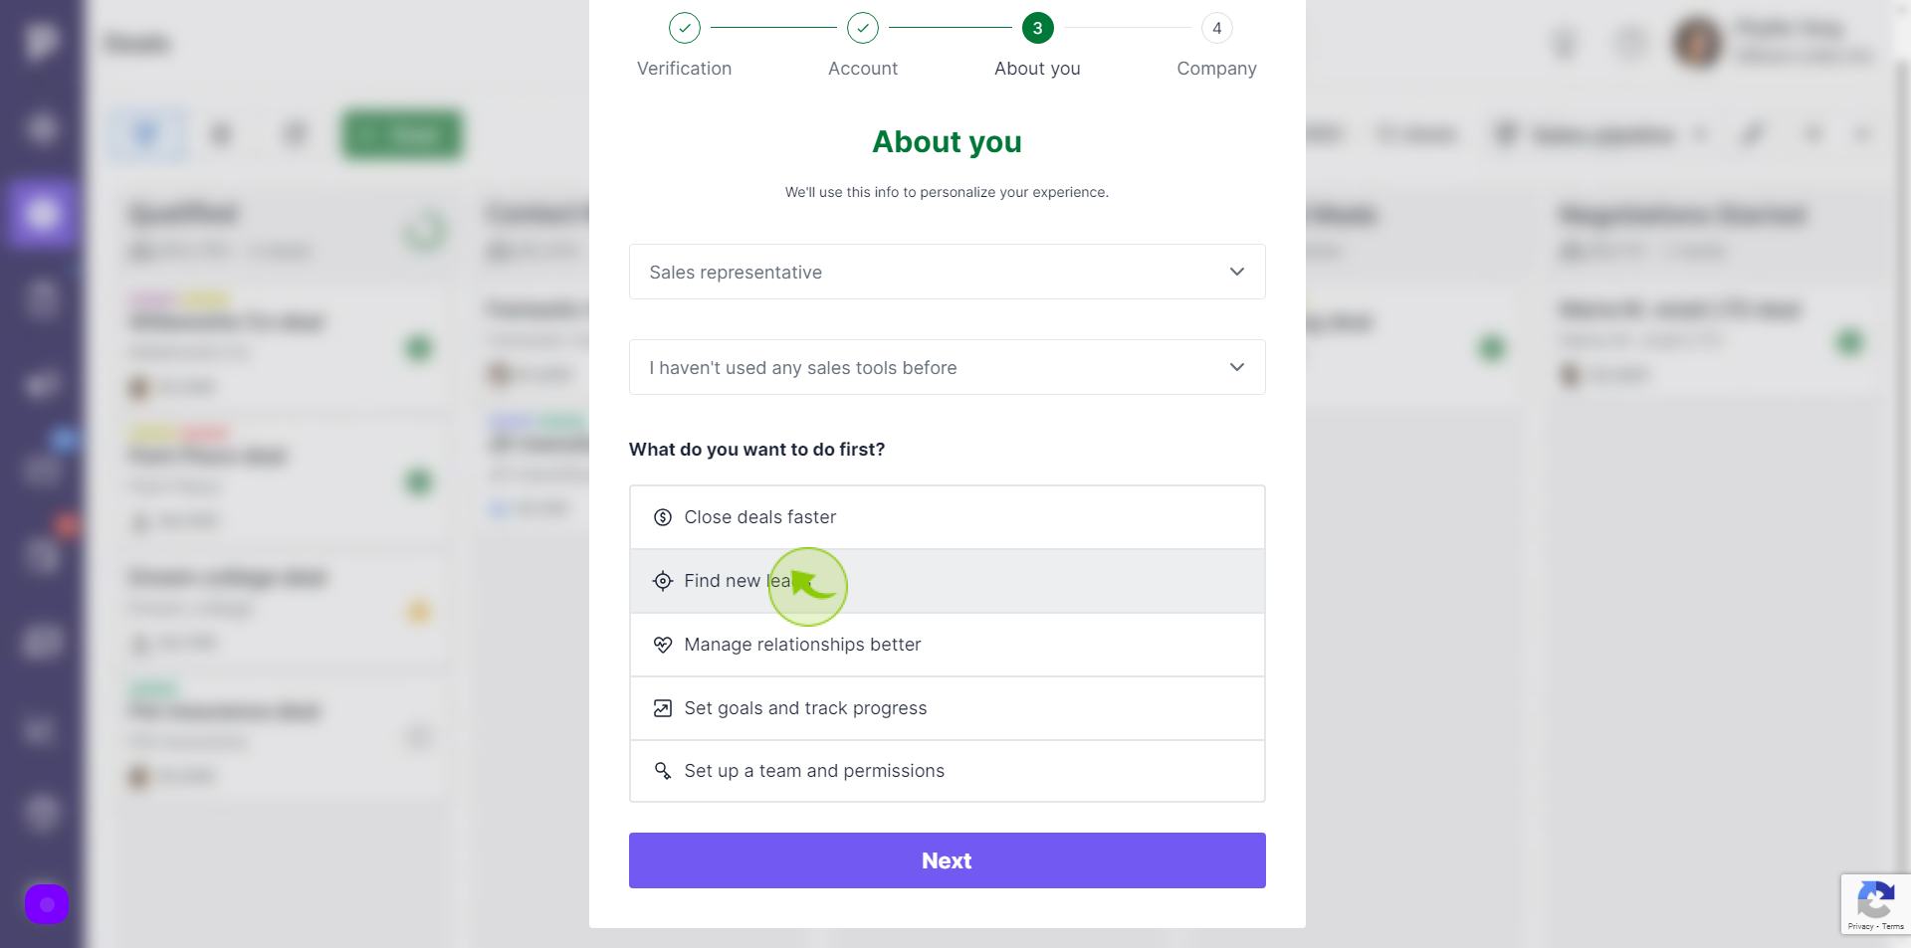Expand the Sales representative role dropdown

[x=948, y=272]
